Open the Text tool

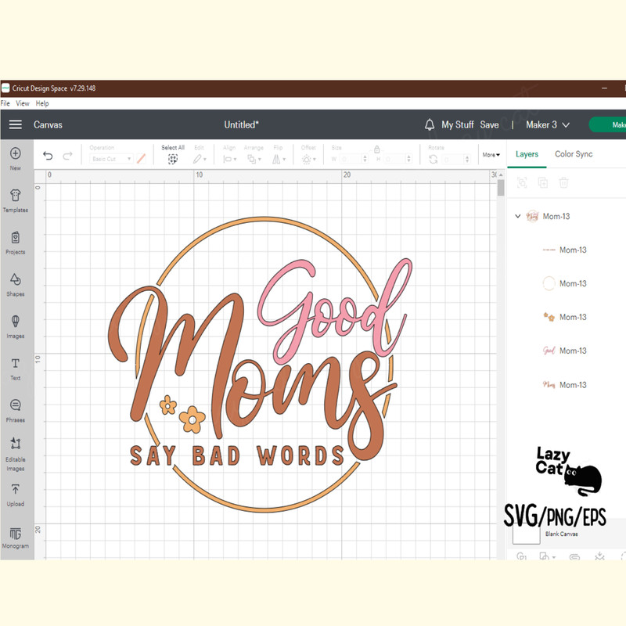(x=16, y=366)
